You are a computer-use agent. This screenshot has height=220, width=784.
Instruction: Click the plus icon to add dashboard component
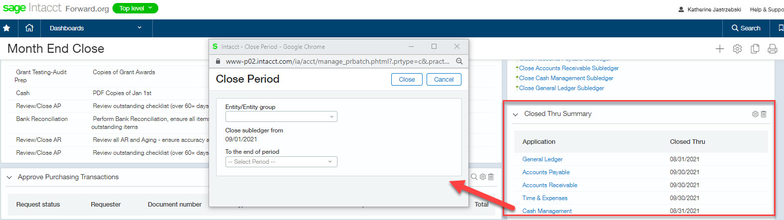point(719,49)
